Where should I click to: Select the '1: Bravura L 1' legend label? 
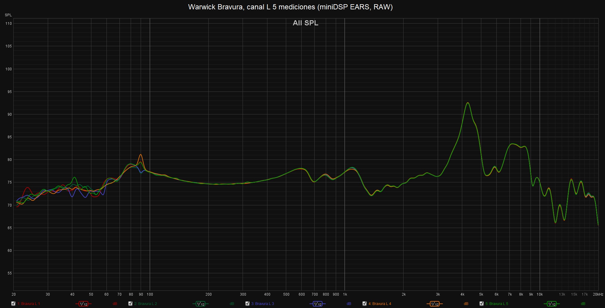[x=29, y=304]
